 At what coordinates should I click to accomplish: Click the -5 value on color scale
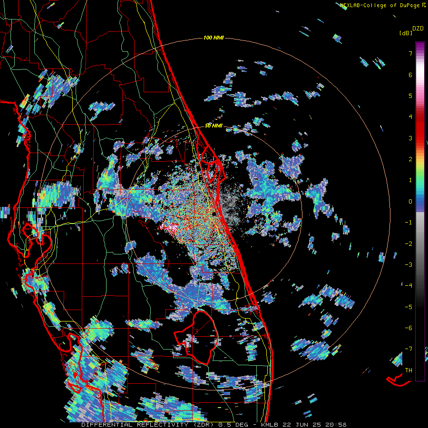point(409,307)
